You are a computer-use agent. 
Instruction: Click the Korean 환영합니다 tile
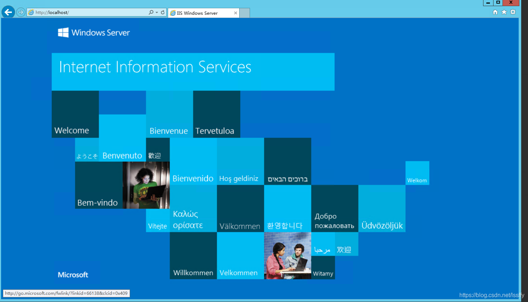click(288, 209)
